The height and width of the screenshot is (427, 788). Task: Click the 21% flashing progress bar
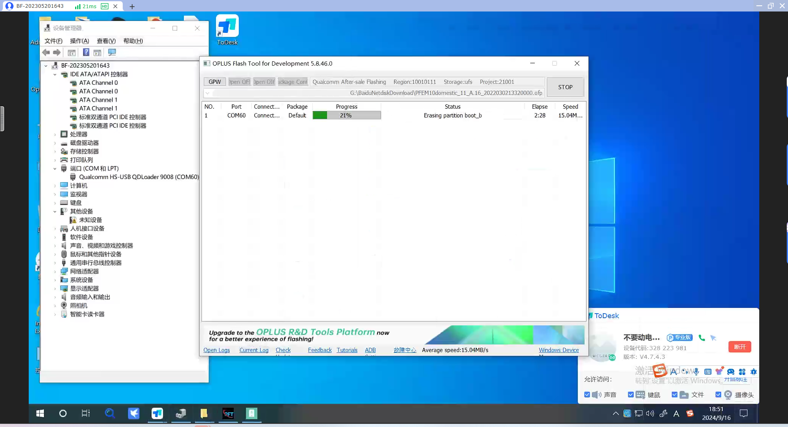(x=347, y=115)
